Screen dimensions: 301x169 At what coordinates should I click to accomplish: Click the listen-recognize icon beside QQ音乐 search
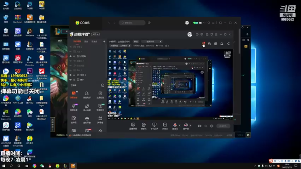click(x=149, y=23)
